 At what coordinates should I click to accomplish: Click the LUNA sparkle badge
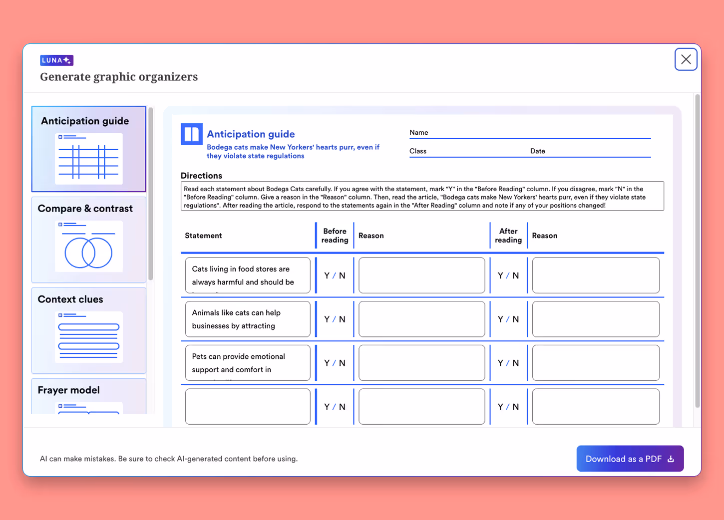pyautogui.click(x=56, y=60)
